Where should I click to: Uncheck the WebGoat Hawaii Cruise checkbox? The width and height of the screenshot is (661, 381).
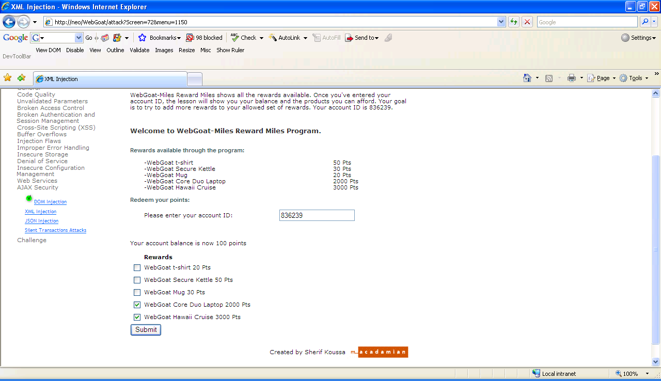coord(137,317)
